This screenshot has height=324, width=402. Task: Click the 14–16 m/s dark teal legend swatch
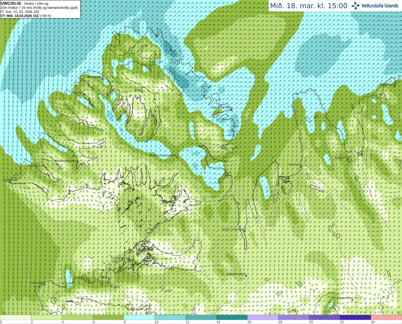click(232, 317)
